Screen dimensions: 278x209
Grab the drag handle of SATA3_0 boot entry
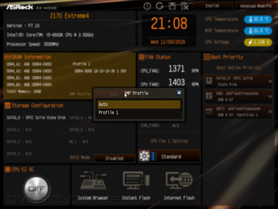pyautogui.click(x=270, y=81)
